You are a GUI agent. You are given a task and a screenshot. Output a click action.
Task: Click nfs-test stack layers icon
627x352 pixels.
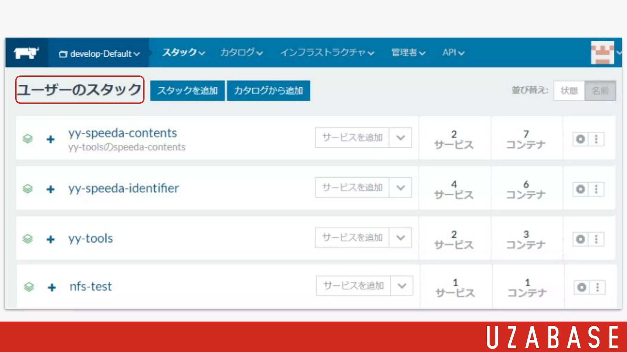click(29, 287)
